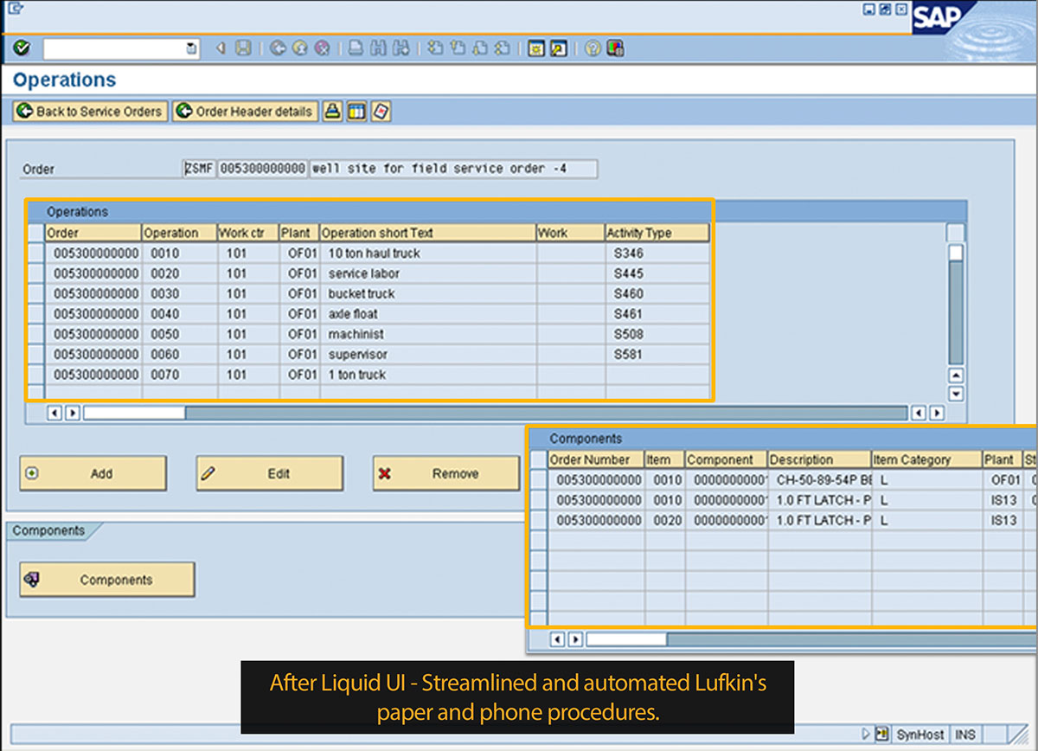
Task: Switch to the Components tab
Action: 49,530
